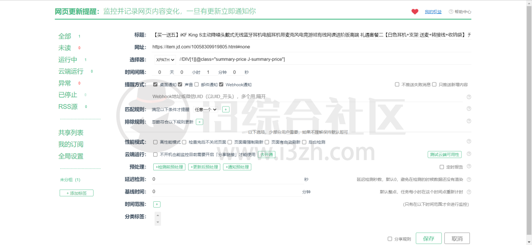
Task: Click the 分钟 (minutes) interval field
Action: [x=208, y=72]
